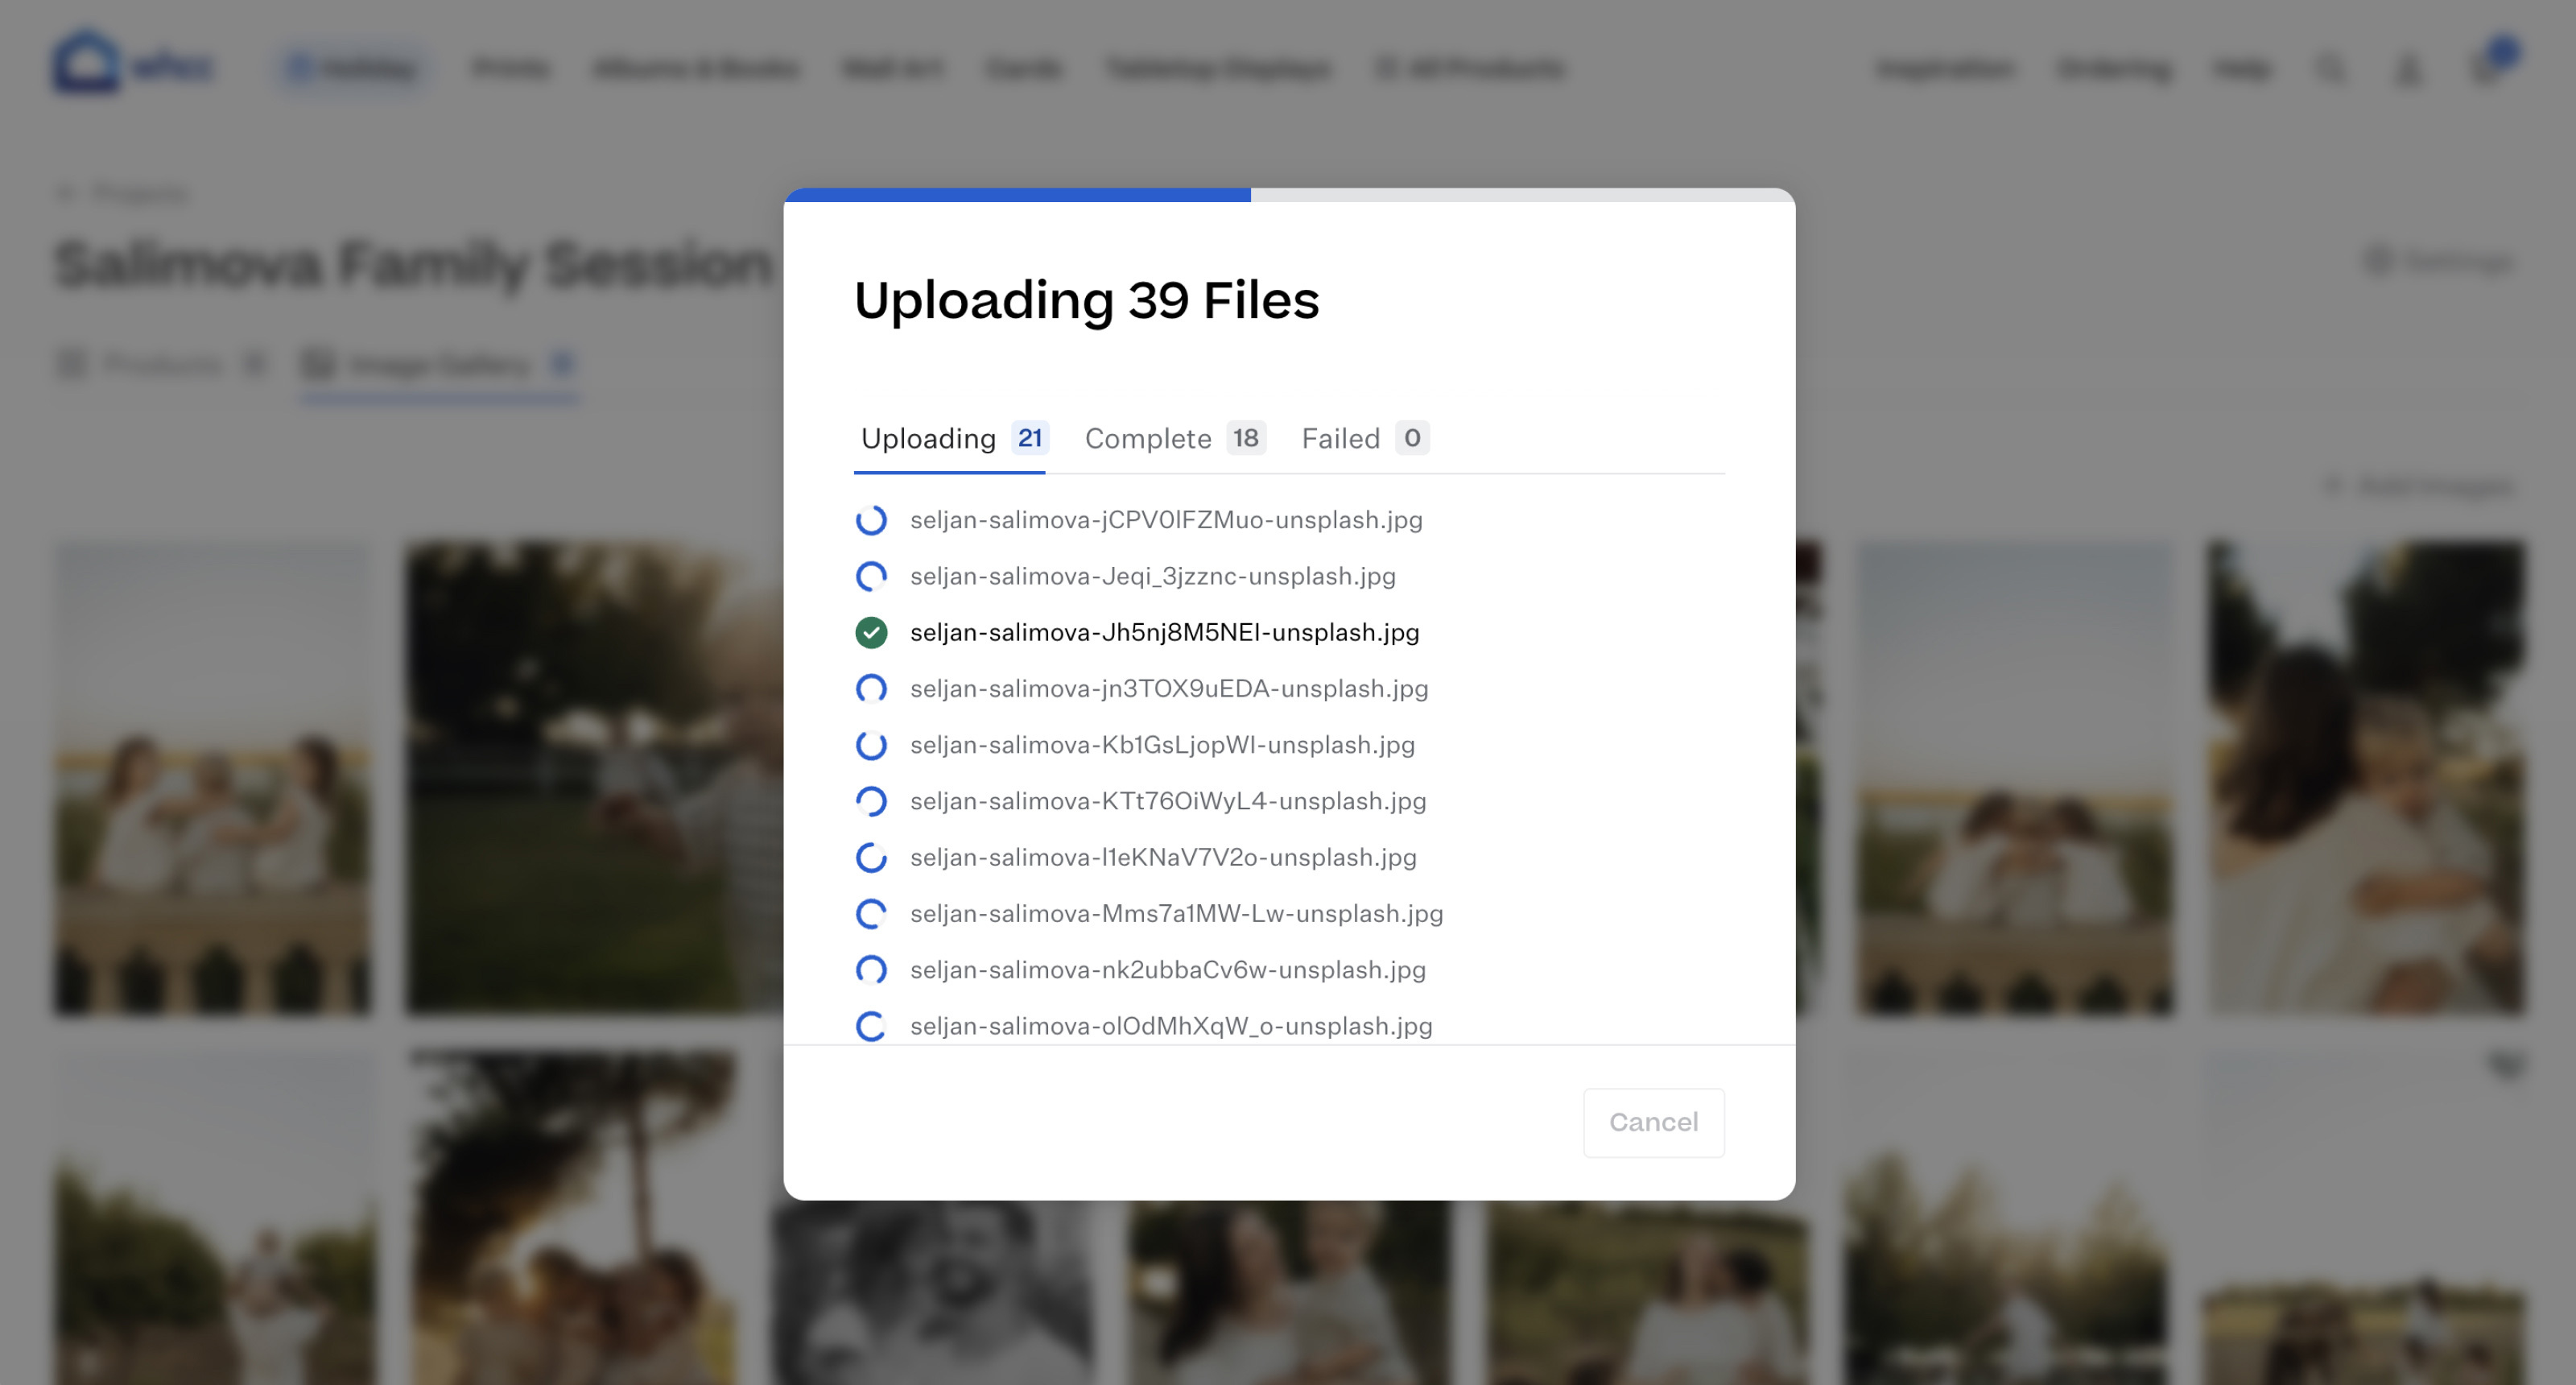Screen dimensions: 2576x1385
Task: Click Help in the navigation bar
Action: [2243, 68]
